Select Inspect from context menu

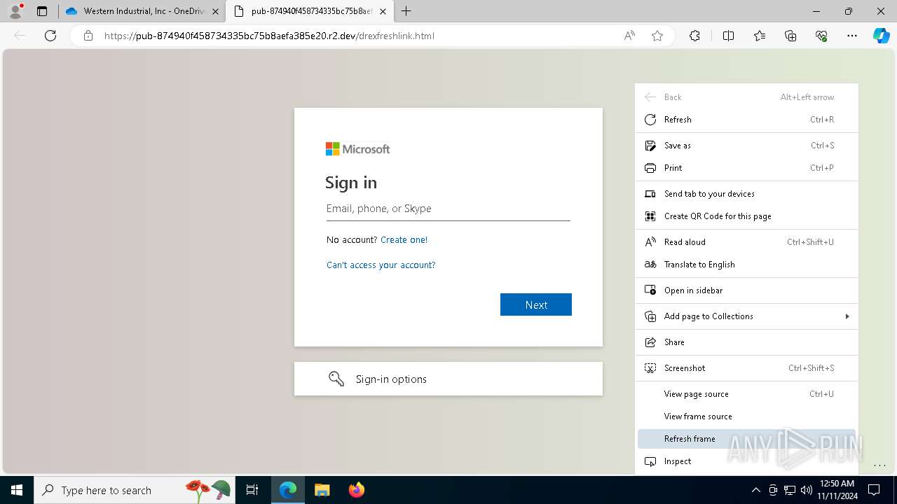(x=746, y=461)
